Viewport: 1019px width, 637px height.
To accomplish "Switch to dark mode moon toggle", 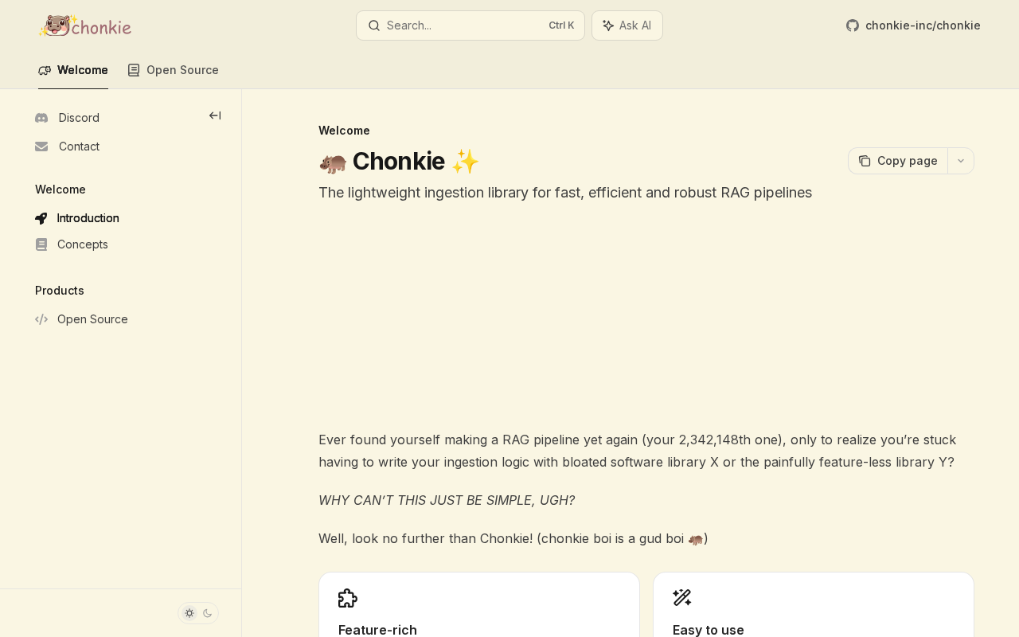I will click(x=208, y=613).
